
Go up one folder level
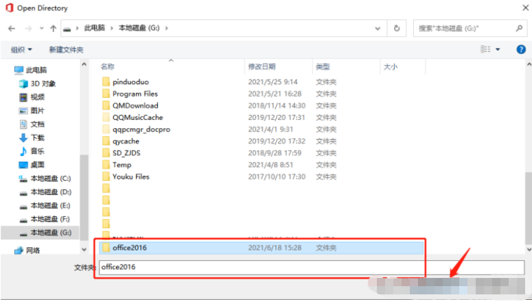[x=53, y=29]
